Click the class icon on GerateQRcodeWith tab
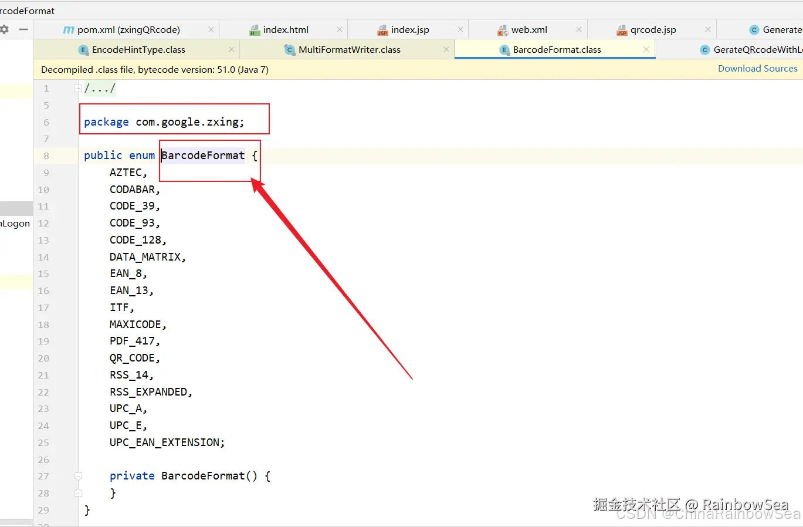The width and height of the screenshot is (803, 527). (x=705, y=50)
